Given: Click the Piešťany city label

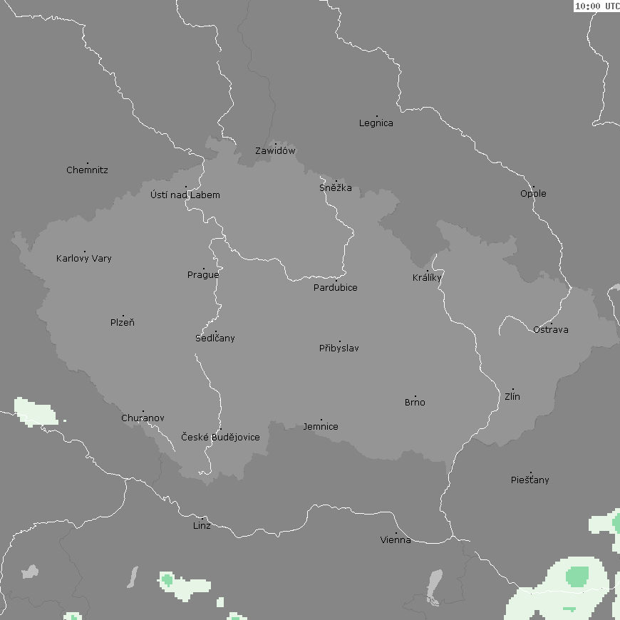Looking at the screenshot, I should click(530, 480).
